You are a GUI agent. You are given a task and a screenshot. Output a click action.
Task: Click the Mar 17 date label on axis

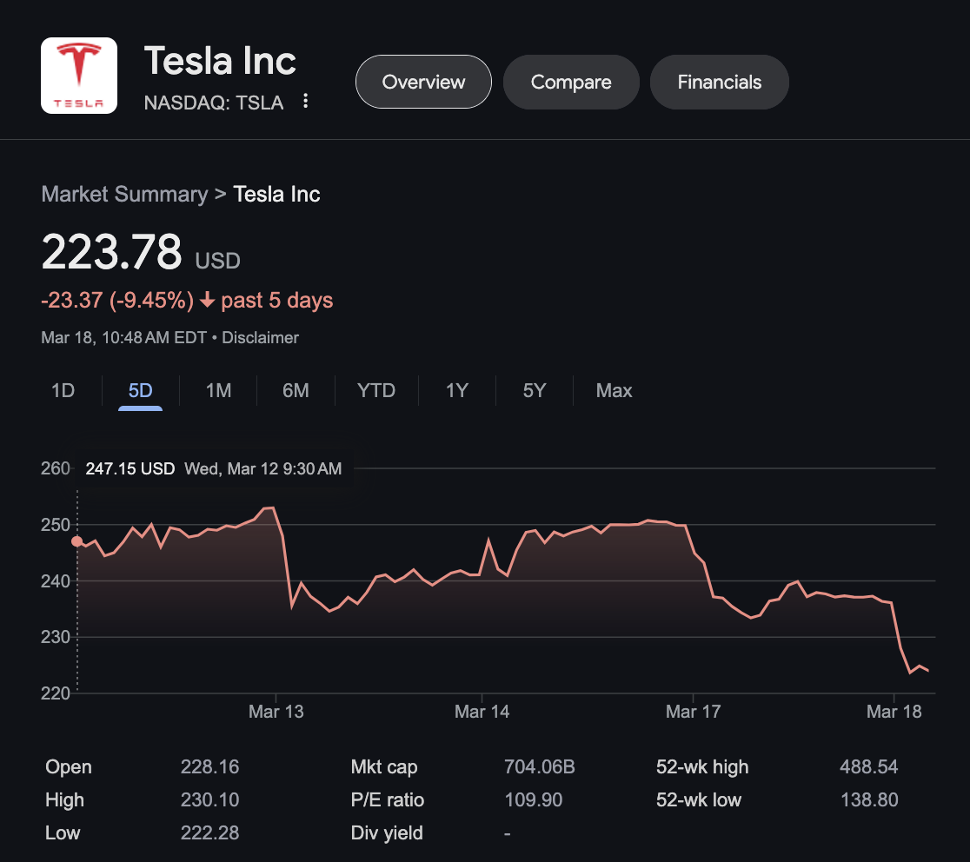click(693, 712)
